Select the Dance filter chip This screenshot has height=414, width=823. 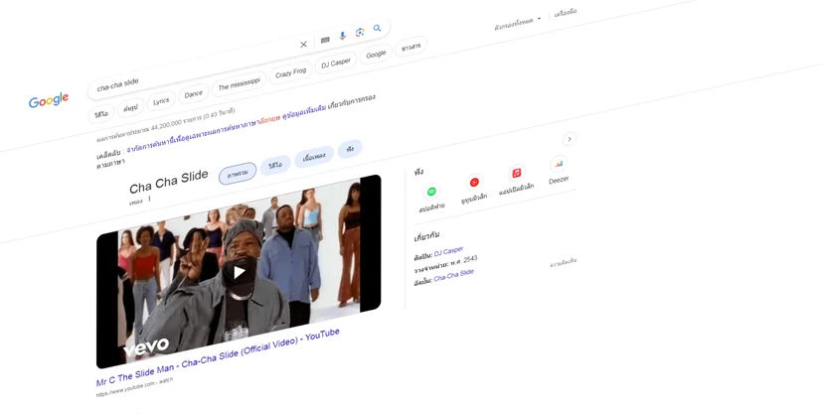click(x=193, y=93)
